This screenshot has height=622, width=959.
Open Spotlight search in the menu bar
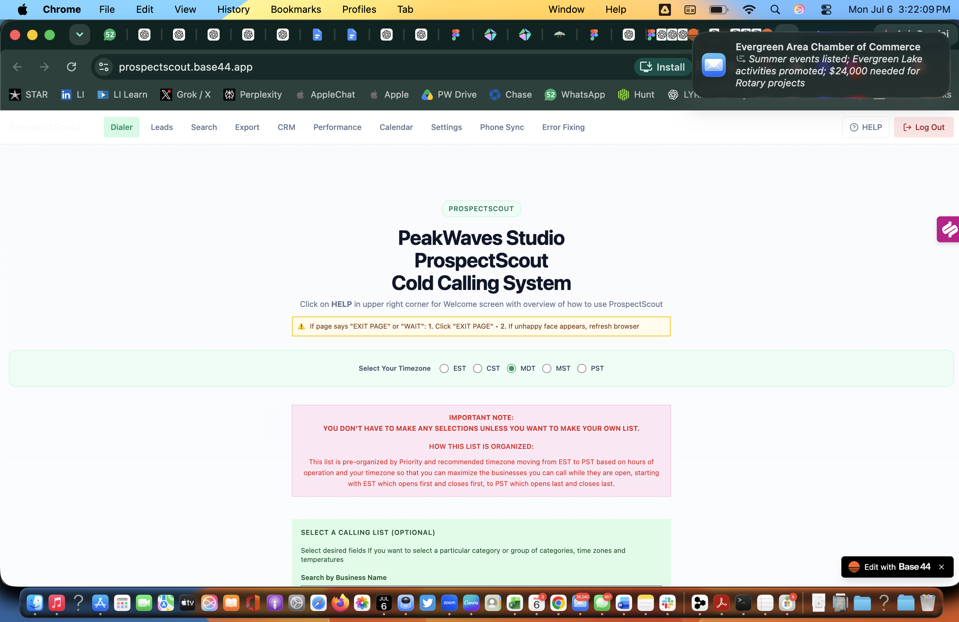[x=775, y=9]
